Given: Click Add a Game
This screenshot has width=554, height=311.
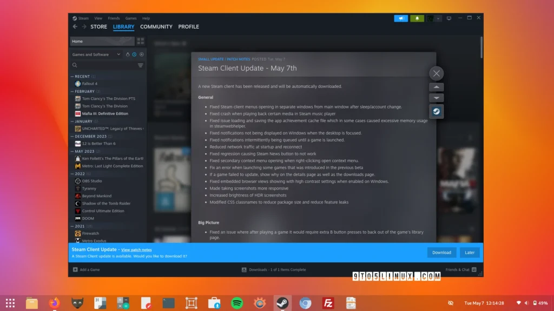Looking at the screenshot, I should pyautogui.click(x=86, y=270).
